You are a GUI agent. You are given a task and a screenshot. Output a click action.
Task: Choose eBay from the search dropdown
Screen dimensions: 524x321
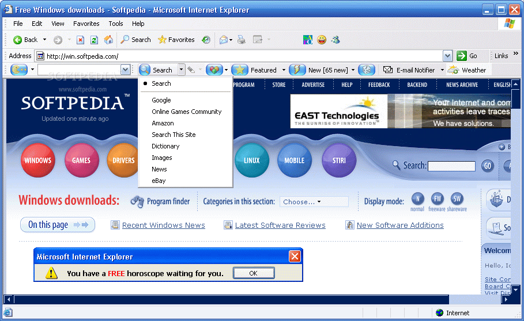pos(159,181)
